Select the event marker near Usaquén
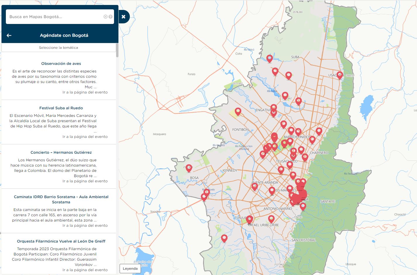417x275 pixels. pyautogui.click(x=339, y=75)
